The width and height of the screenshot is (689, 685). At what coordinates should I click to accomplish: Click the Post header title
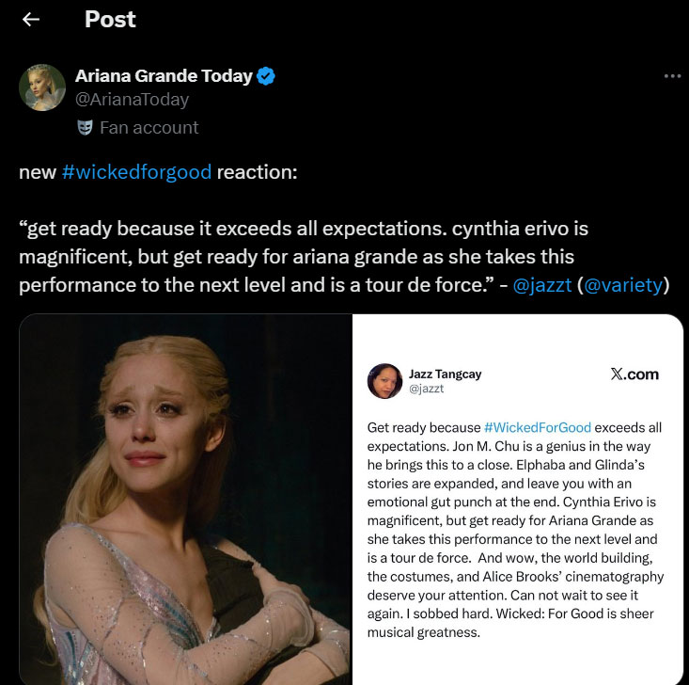tap(110, 20)
